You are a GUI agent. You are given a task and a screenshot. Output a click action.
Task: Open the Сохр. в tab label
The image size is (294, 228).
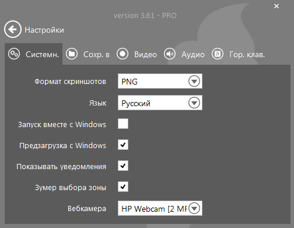point(96,55)
